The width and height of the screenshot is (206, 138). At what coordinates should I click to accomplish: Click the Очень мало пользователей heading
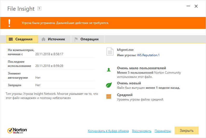[x=141, y=68]
